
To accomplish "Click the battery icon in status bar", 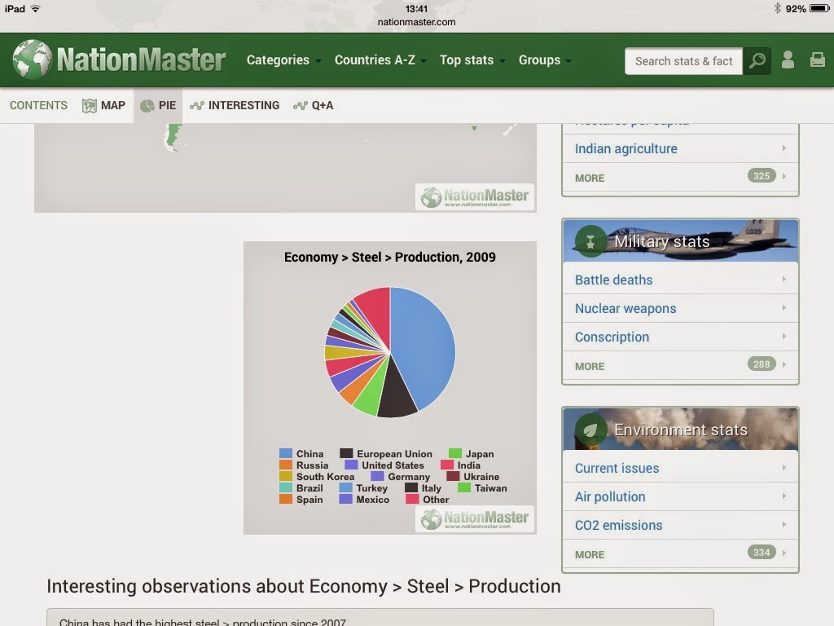I will 819,8.
